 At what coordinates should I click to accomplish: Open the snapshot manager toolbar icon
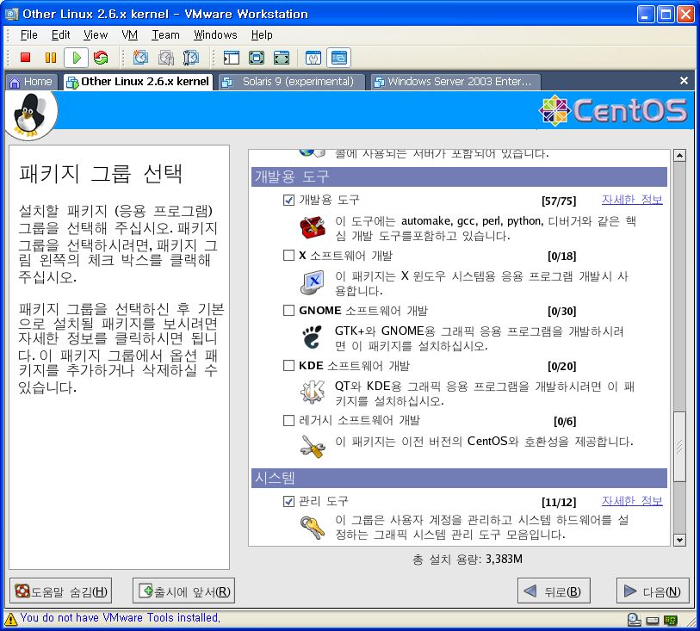[191, 58]
